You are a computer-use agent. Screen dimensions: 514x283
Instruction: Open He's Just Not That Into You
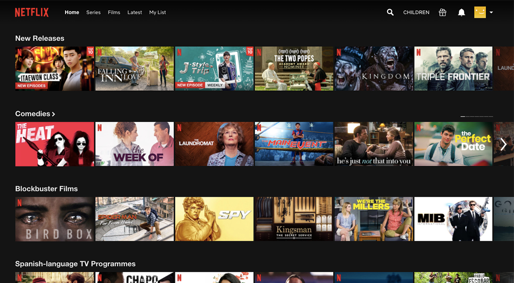[374, 144]
